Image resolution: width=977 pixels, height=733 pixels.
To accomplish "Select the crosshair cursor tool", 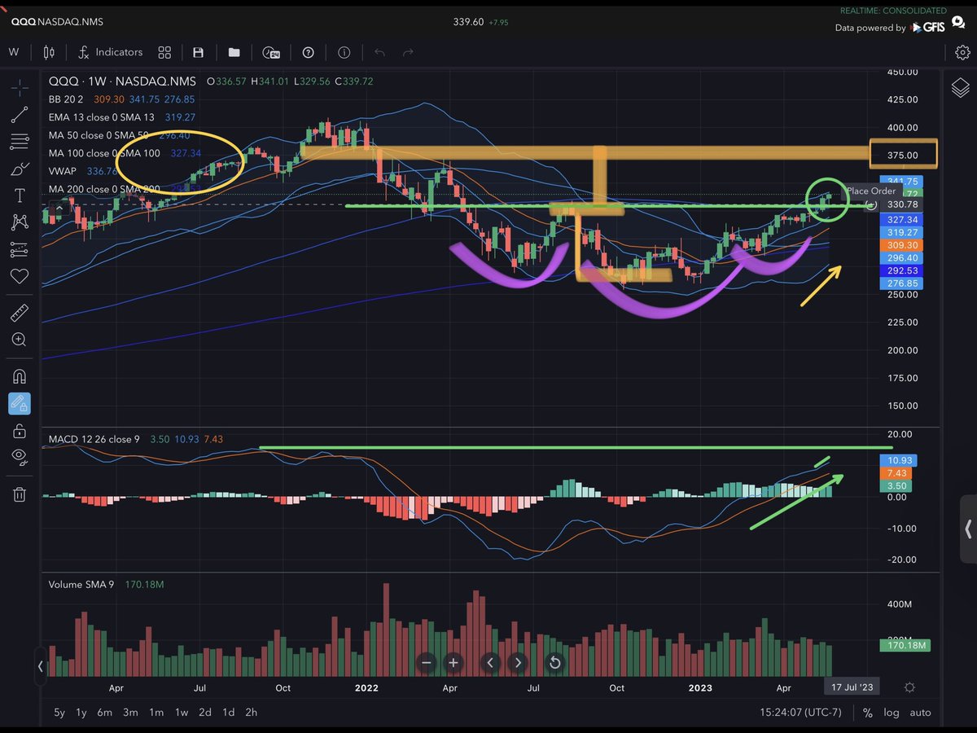I will tap(20, 88).
